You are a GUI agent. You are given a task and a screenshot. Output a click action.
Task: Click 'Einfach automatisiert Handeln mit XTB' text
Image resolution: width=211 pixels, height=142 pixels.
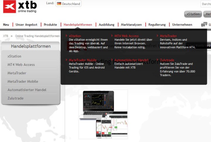coord(129,66)
